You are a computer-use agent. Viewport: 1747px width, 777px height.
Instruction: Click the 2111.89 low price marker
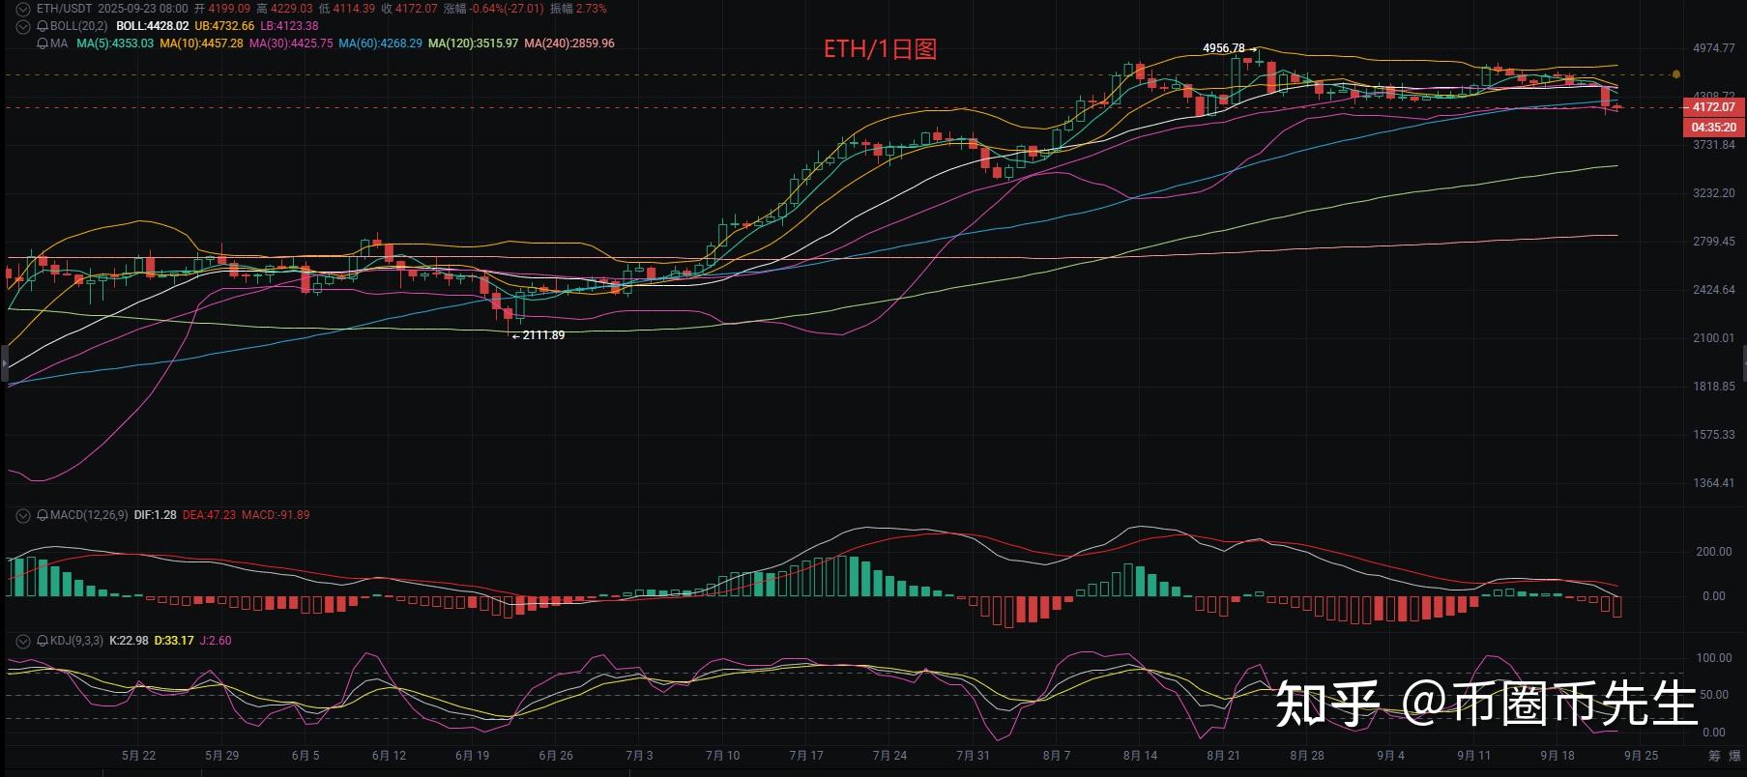543,335
